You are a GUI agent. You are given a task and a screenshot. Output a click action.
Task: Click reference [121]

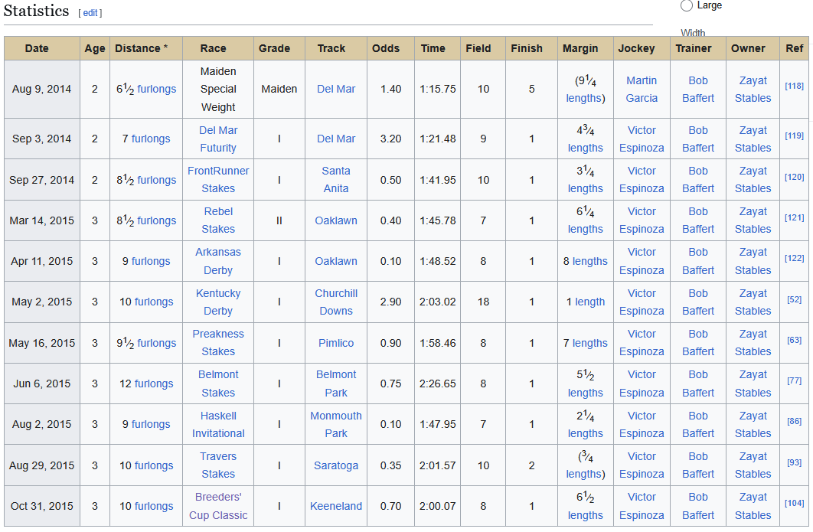coord(795,217)
